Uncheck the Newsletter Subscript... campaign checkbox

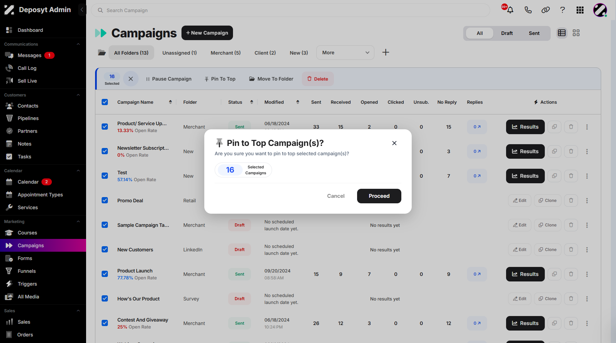(105, 151)
